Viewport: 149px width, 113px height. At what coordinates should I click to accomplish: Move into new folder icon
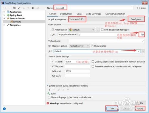[33, 8]
